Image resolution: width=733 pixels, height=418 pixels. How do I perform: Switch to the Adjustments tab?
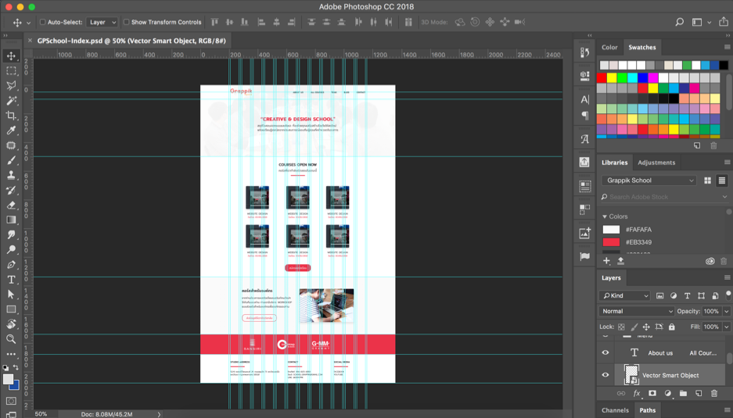[656, 163]
